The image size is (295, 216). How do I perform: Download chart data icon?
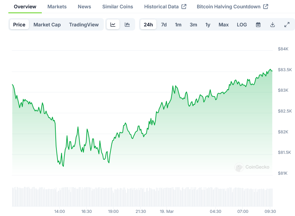tap(272, 25)
